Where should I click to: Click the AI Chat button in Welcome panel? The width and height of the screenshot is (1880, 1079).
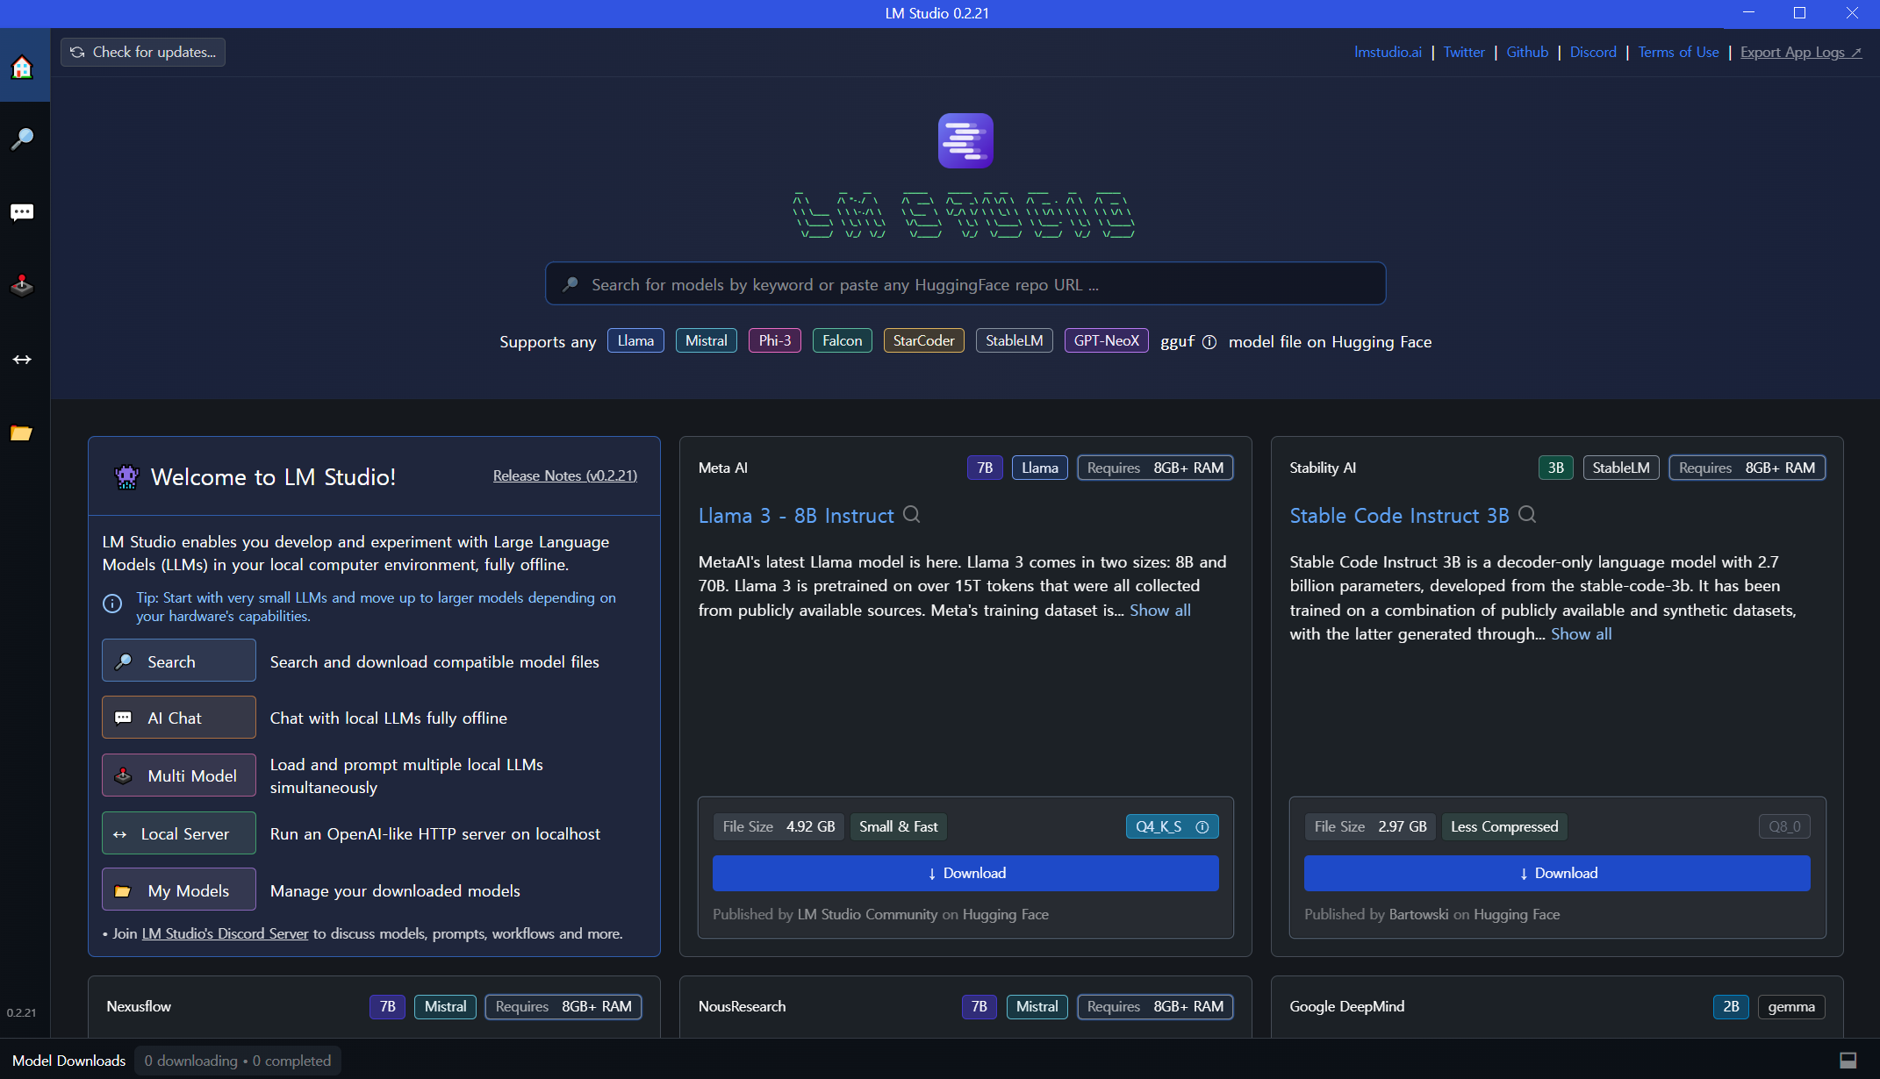click(179, 718)
